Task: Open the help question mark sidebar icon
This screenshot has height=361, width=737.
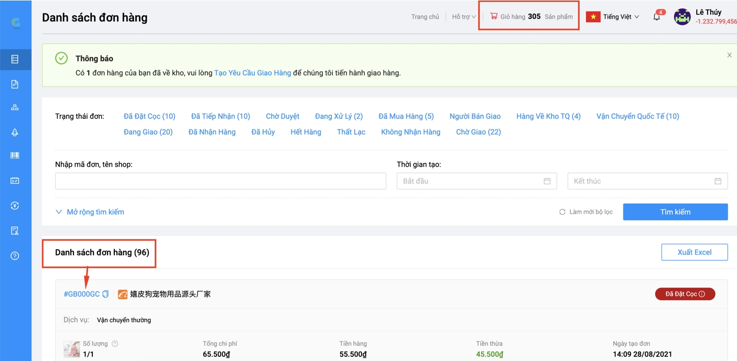Action: coord(15,256)
